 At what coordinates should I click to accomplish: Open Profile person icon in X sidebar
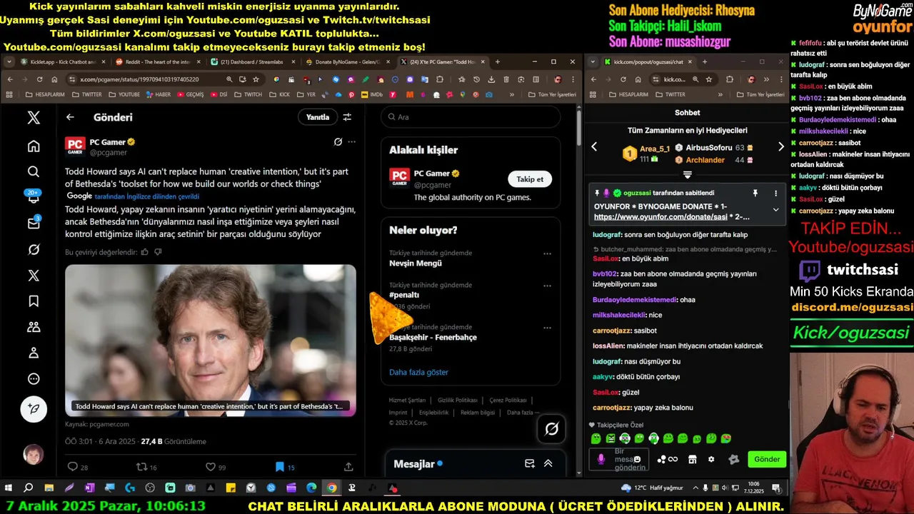click(x=34, y=353)
